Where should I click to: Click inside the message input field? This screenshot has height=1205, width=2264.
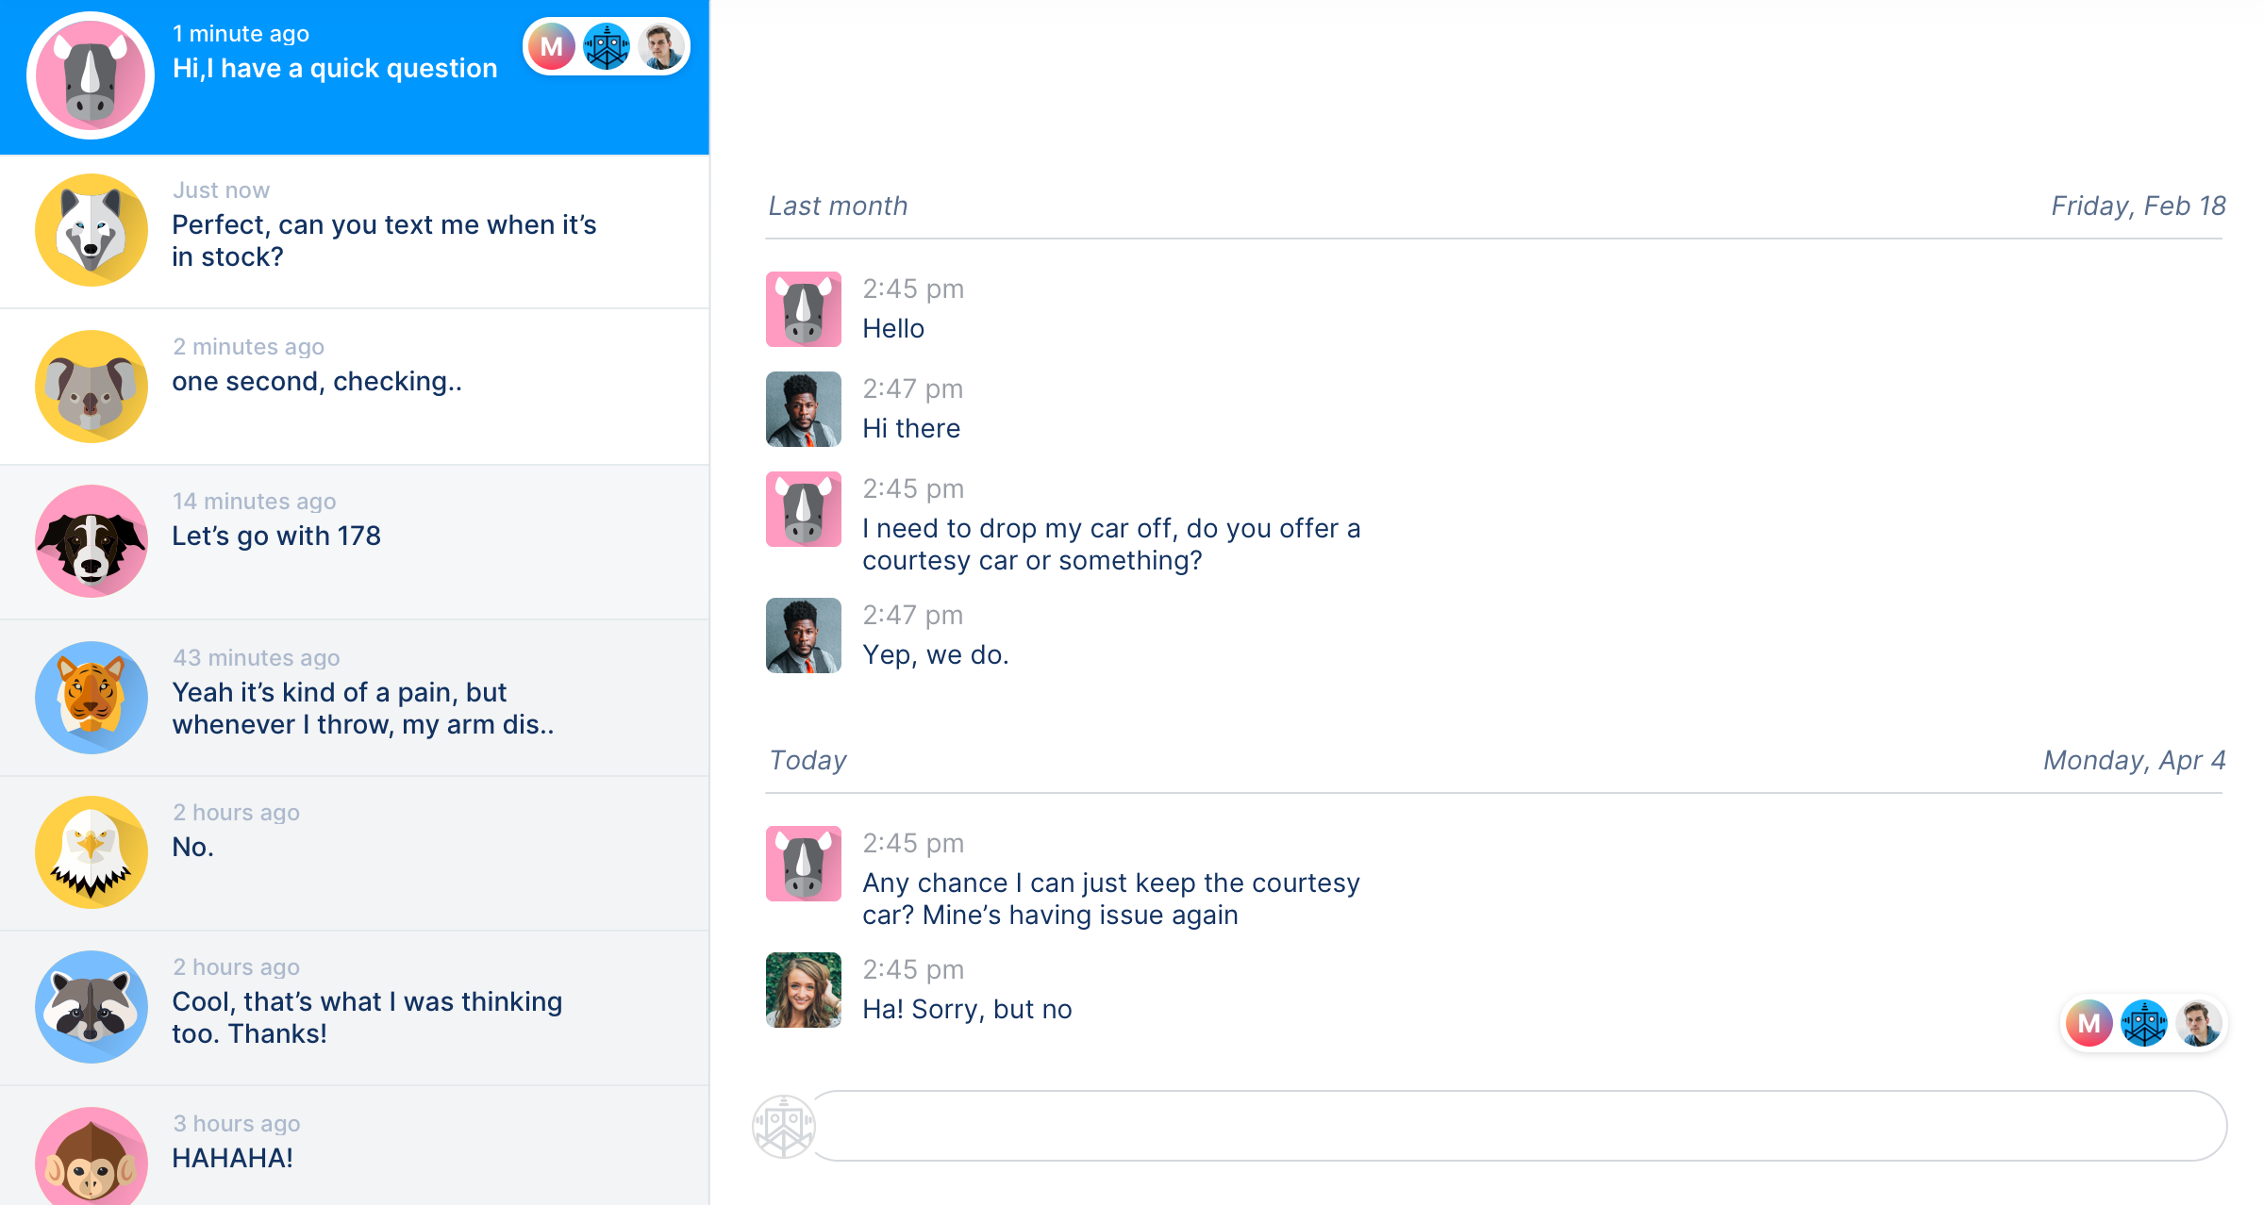tap(1519, 1126)
